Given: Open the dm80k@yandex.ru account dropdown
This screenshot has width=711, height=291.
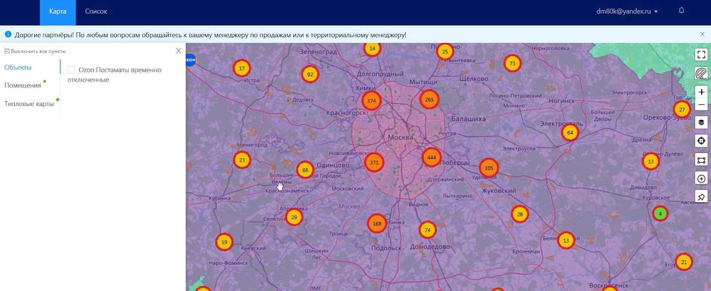Looking at the screenshot, I should tap(627, 12).
